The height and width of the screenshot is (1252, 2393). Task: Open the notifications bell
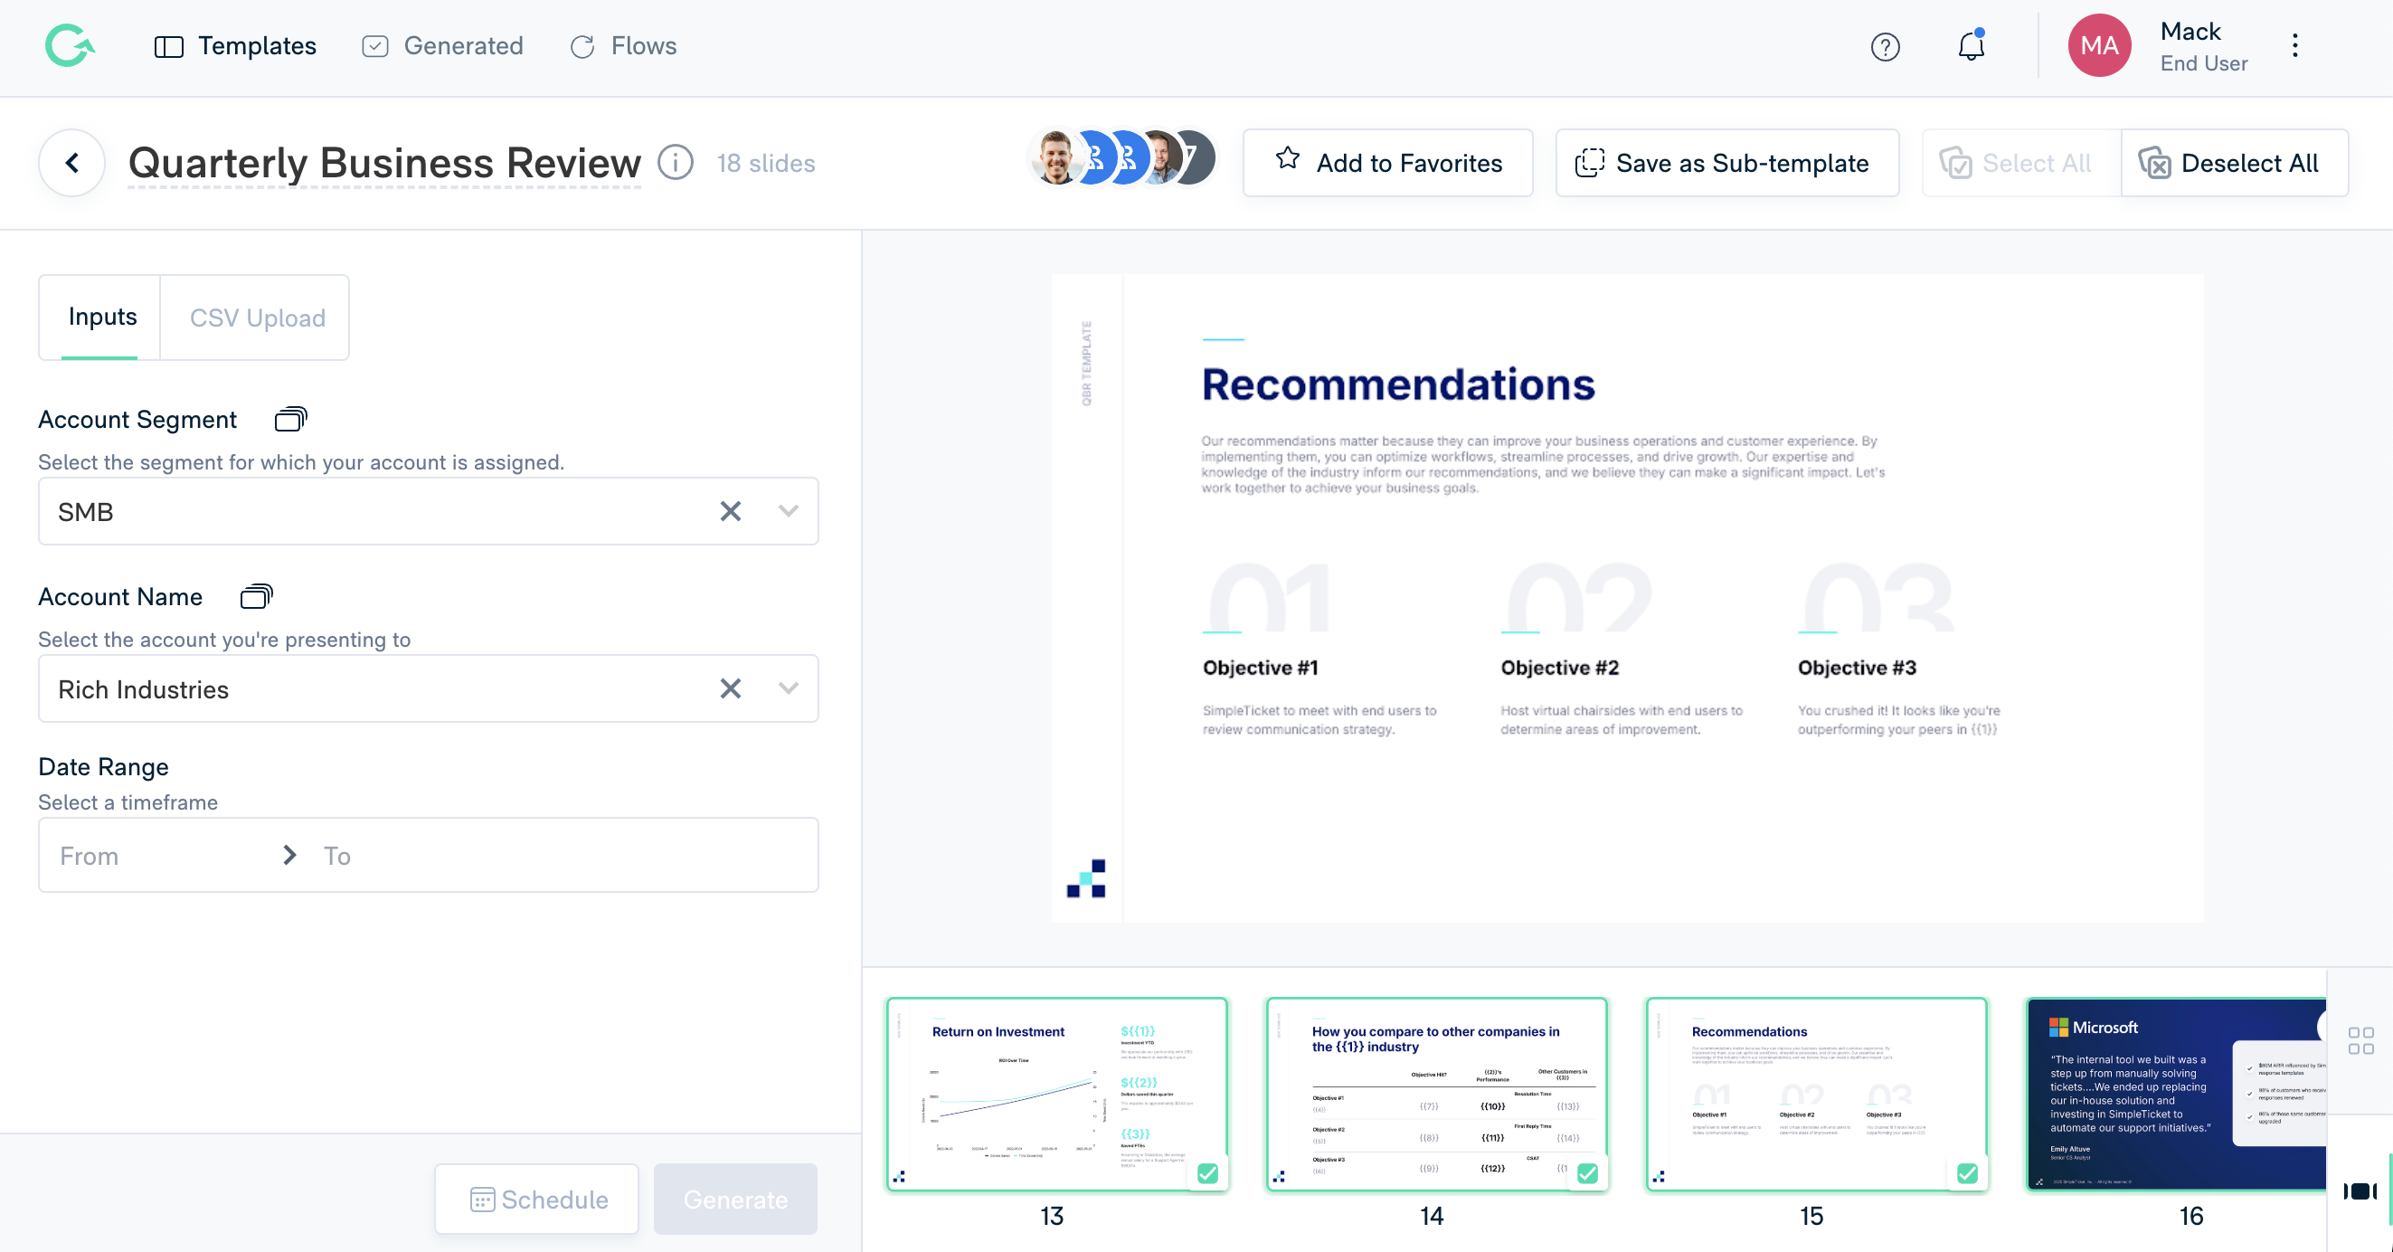pos(1971,45)
